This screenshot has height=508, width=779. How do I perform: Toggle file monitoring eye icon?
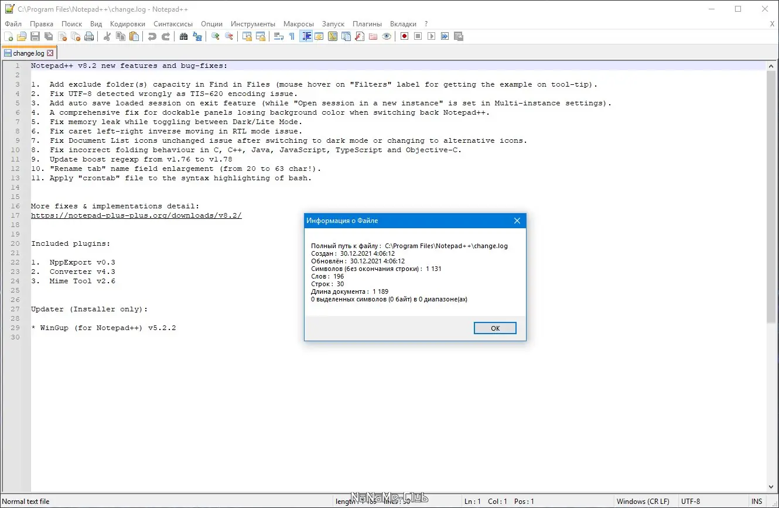point(387,36)
